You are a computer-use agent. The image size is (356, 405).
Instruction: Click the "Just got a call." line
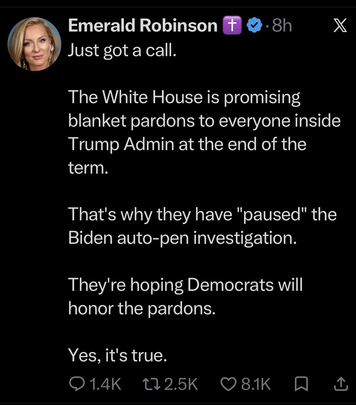(122, 50)
